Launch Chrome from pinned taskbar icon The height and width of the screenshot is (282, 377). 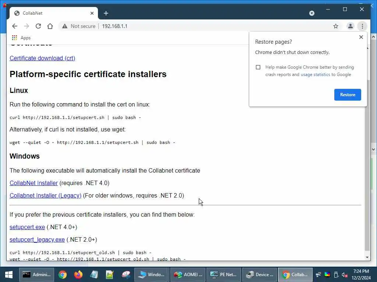tap(62, 275)
